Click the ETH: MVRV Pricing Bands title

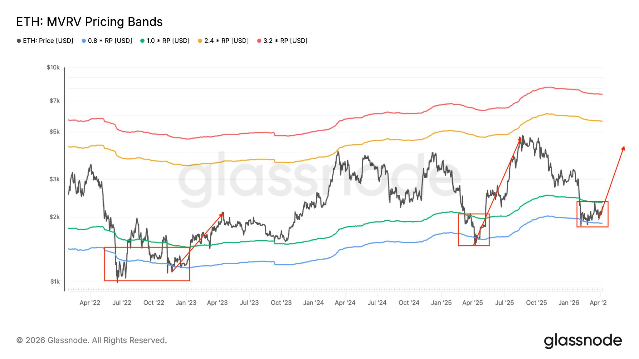click(x=89, y=22)
